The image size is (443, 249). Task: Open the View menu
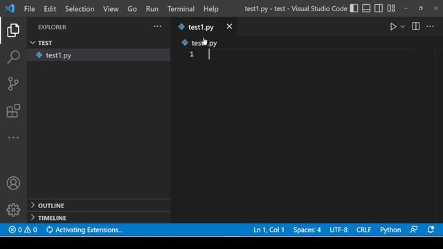111,9
